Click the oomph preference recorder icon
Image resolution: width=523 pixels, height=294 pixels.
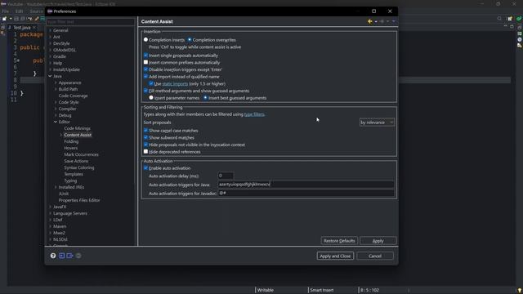pos(78,256)
